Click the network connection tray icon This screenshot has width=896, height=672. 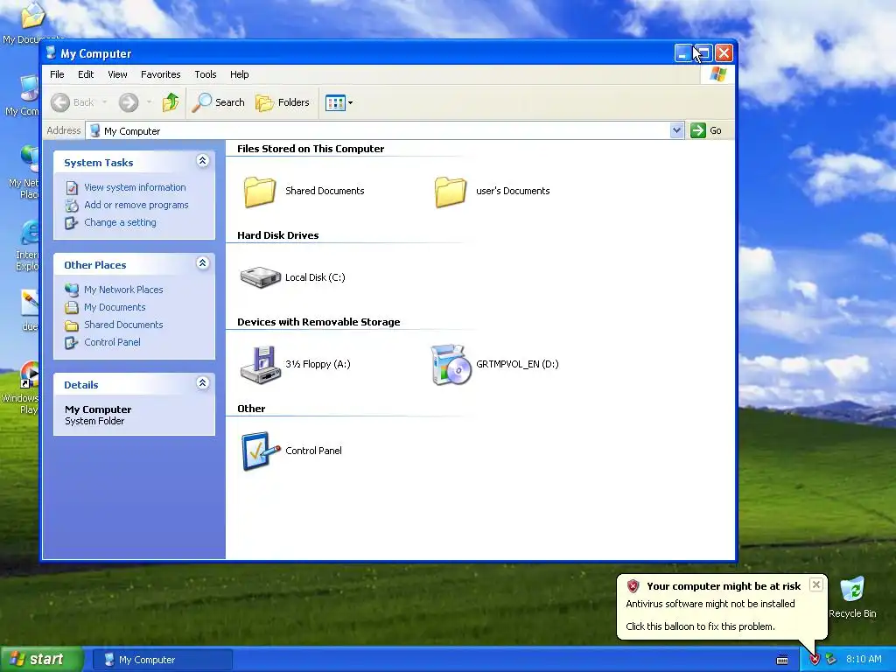point(831,660)
